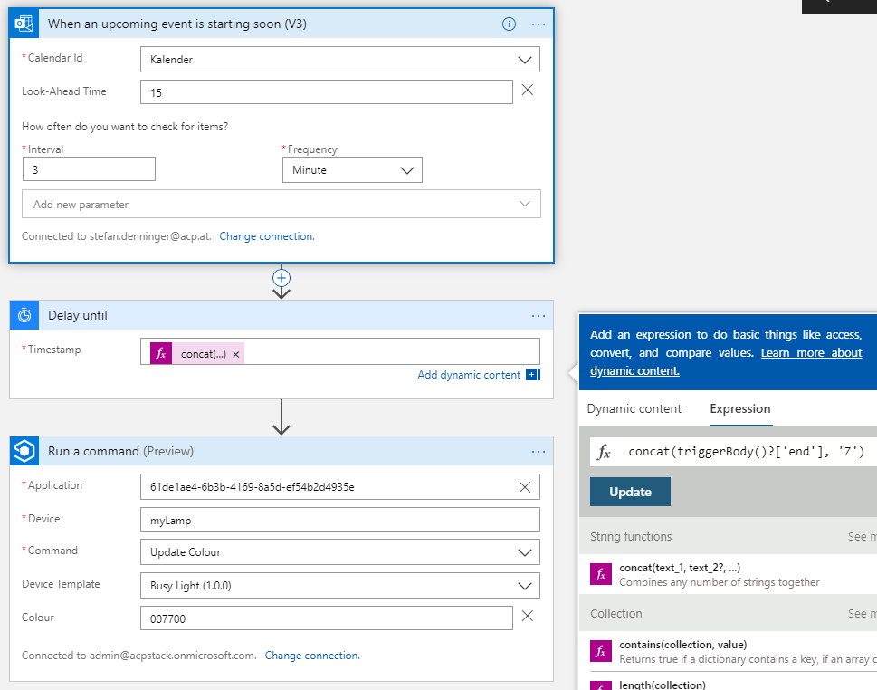Clear the Application ID field
The height and width of the screenshot is (690, 877).
coord(525,487)
